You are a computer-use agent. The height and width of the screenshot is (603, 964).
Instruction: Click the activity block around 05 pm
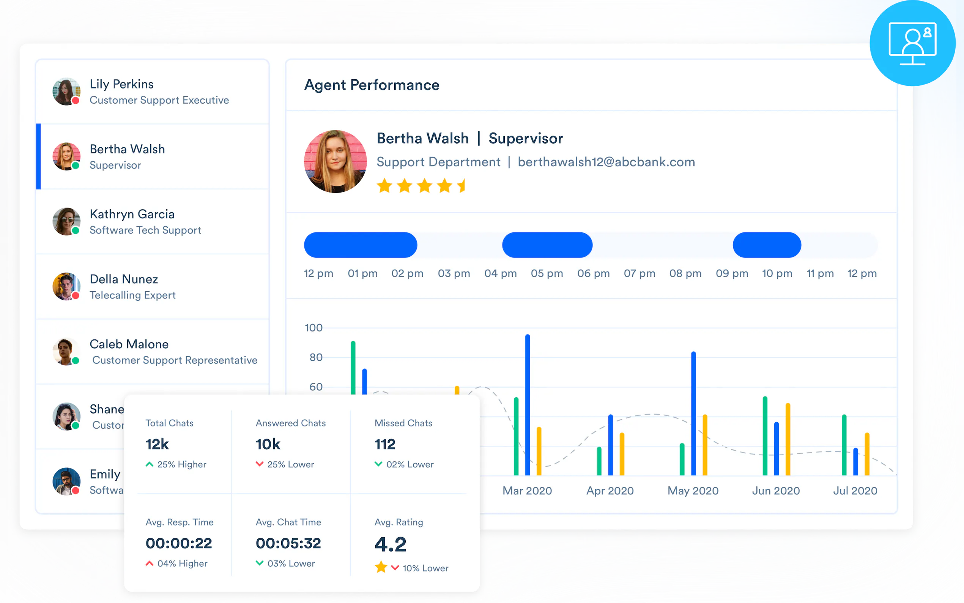click(x=547, y=245)
